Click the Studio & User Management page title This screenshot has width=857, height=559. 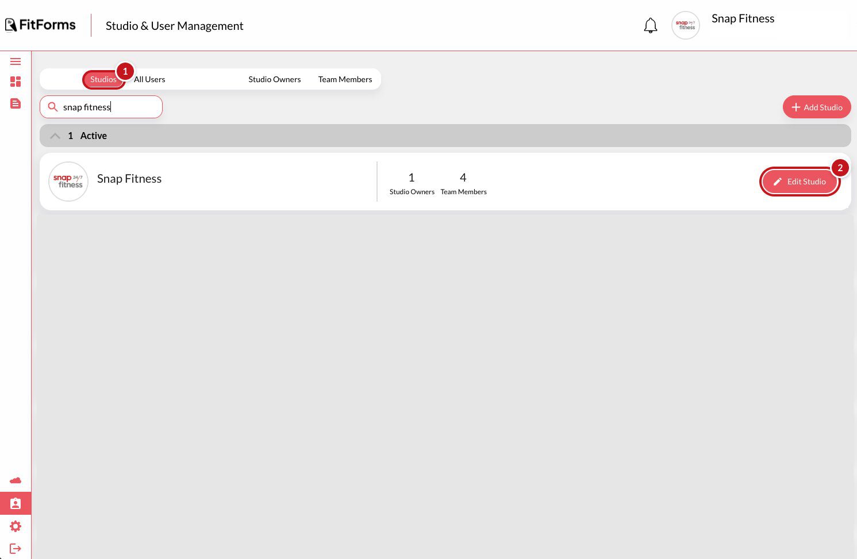[x=175, y=26]
